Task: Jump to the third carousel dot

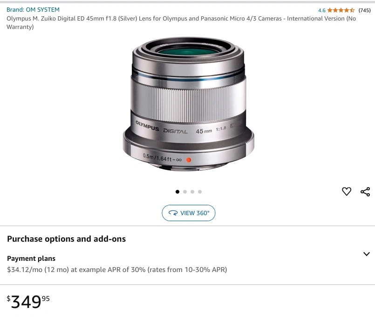Action: pos(192,192)
